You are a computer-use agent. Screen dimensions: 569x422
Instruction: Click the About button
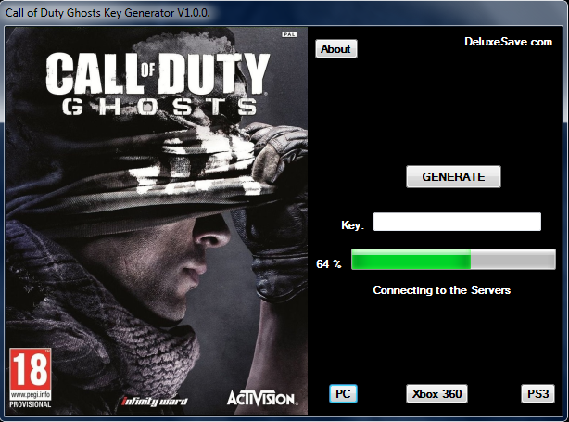click(x=335, y=49)
